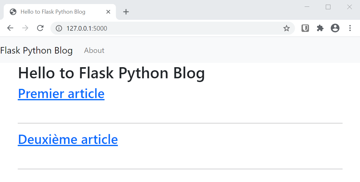The width and height of the screenshot is (360, 182).
Task: Reload the current page
Action: pos(40,28)
